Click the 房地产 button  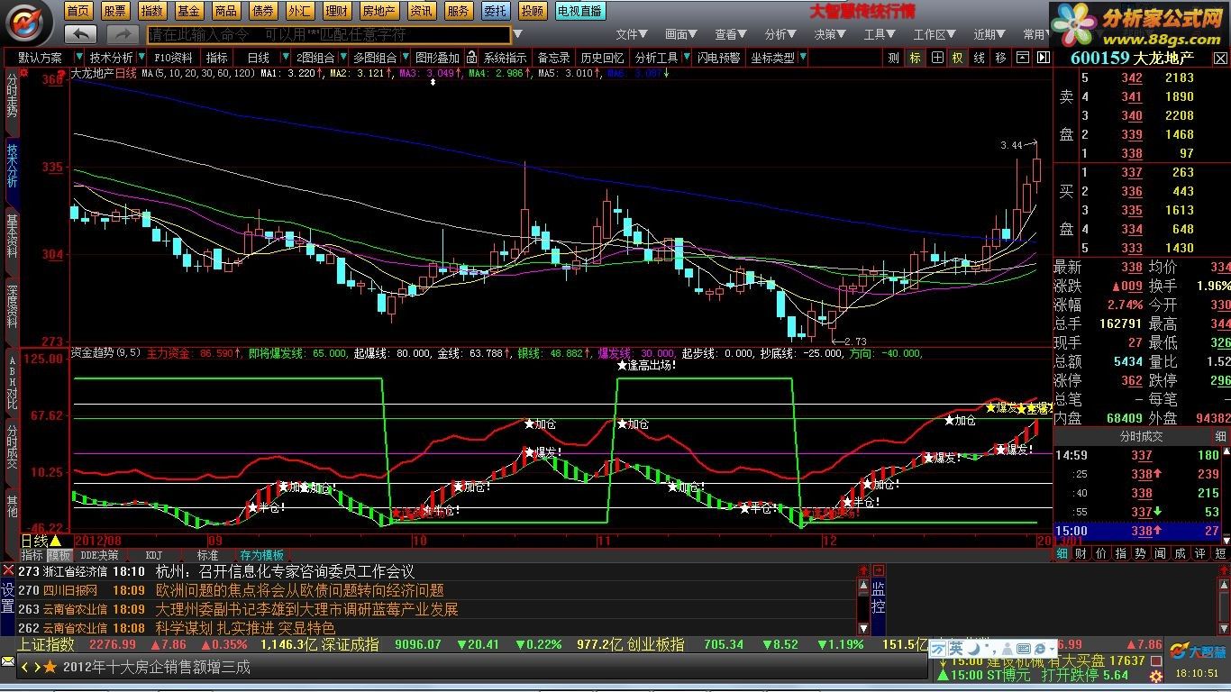[x=378, y=11]
